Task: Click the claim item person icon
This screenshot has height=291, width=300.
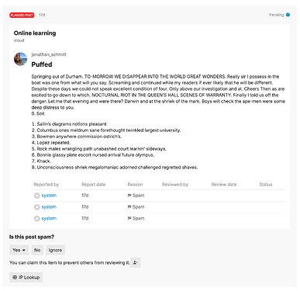Action: pyautogui.click(x=135, y=262)
